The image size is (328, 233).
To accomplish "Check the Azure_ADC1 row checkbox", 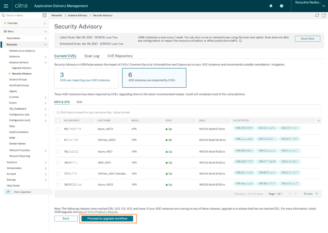I will tap(58, 151).
